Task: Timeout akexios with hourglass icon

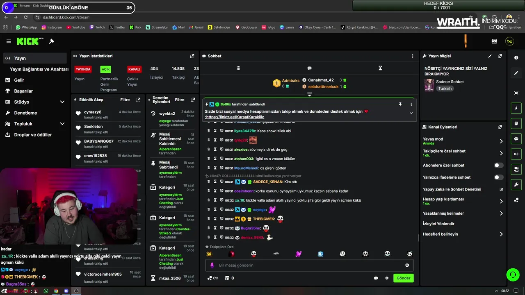Action: [x=215, y=150]
